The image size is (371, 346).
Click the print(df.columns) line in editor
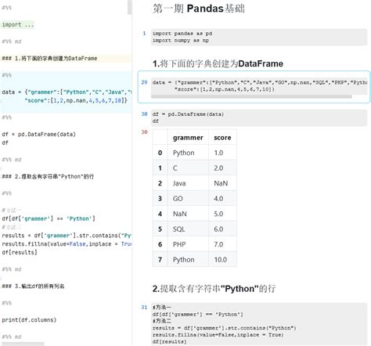pos(29,320)
